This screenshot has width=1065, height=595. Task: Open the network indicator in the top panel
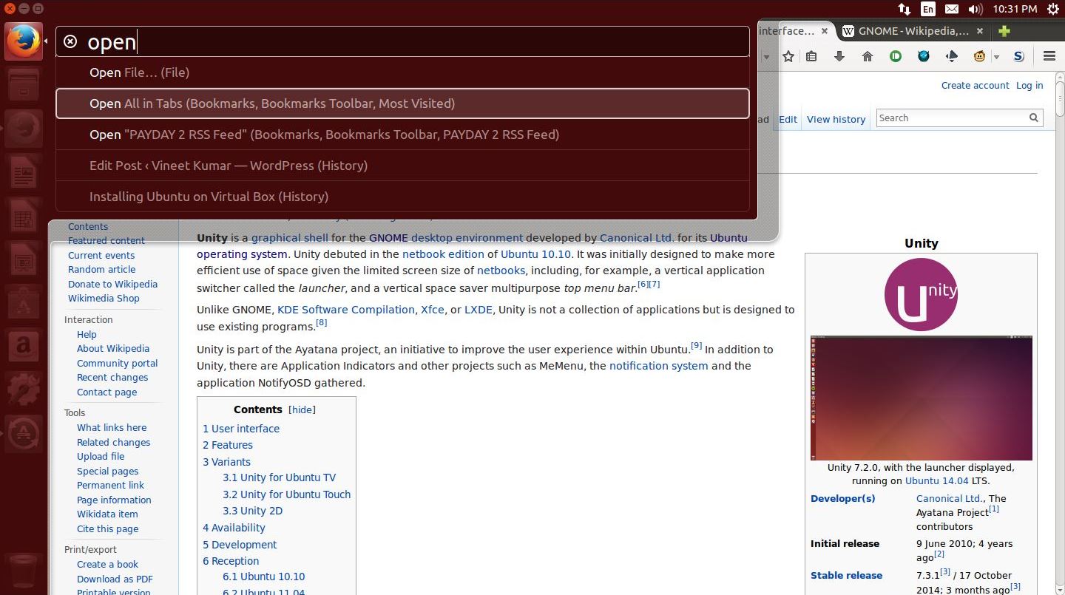904,9
